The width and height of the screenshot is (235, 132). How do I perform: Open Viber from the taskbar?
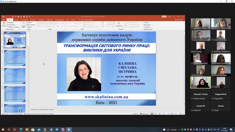pos(63,129)
